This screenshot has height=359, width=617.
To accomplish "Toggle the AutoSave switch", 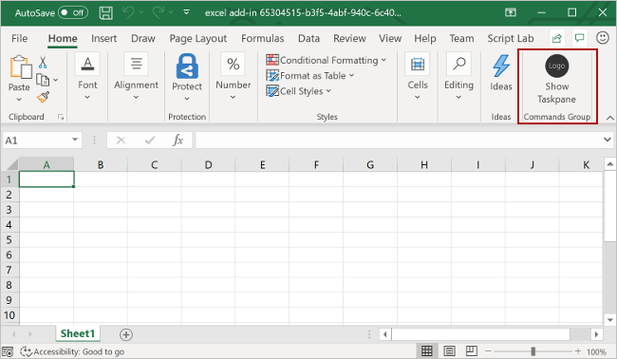I will pyautogui.click(x=73, y=12).
